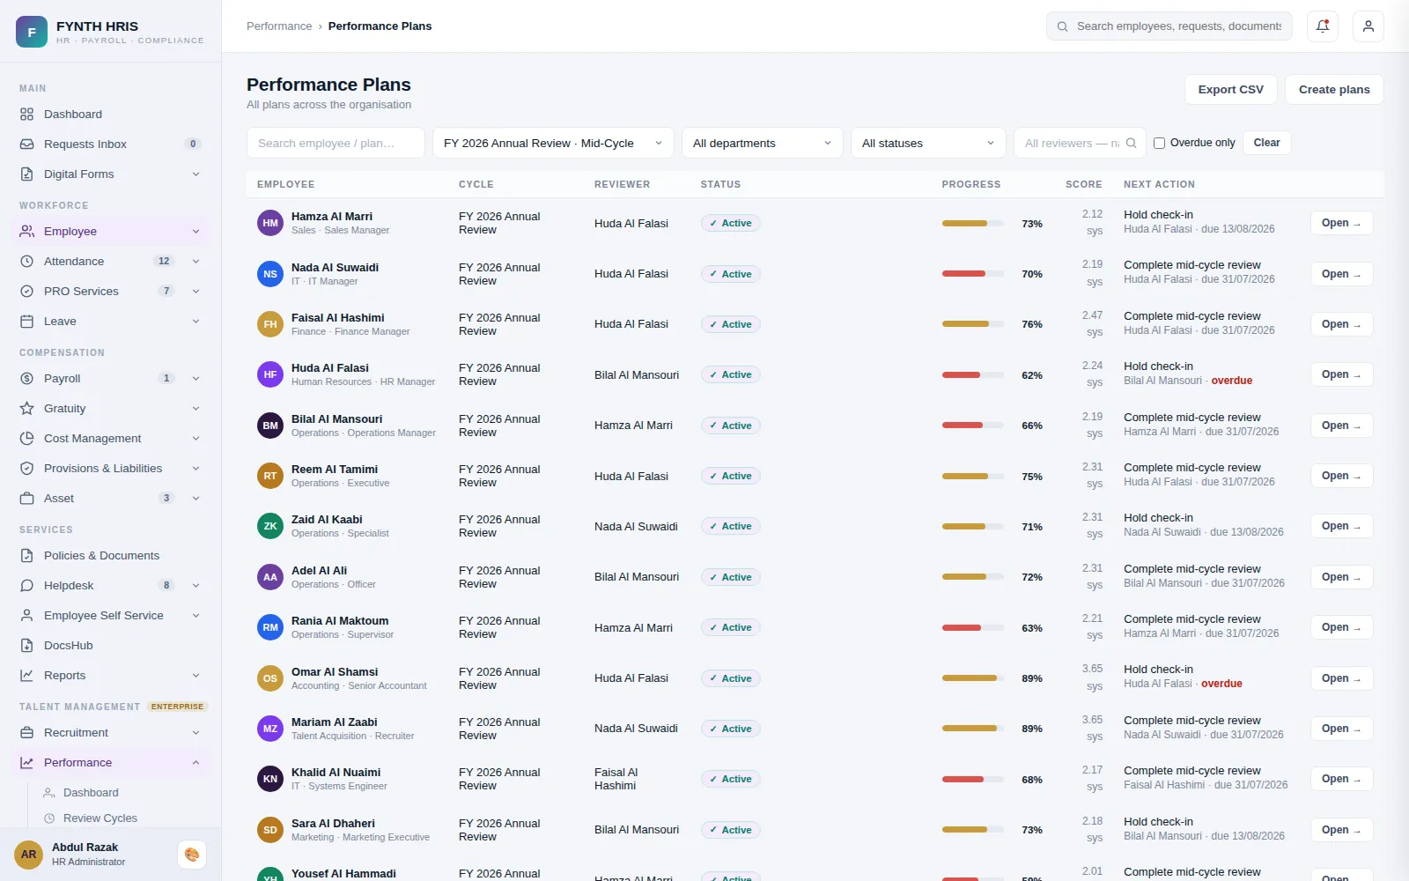Click Hamza Al Marri's 73% progress bar
The image size is (1409, 881).
[x=973, y=224]
